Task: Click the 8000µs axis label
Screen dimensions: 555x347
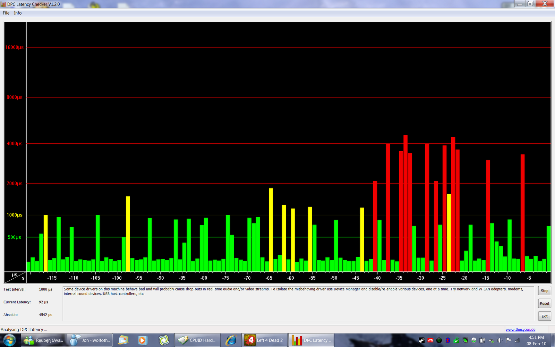Action: [15, 97]
